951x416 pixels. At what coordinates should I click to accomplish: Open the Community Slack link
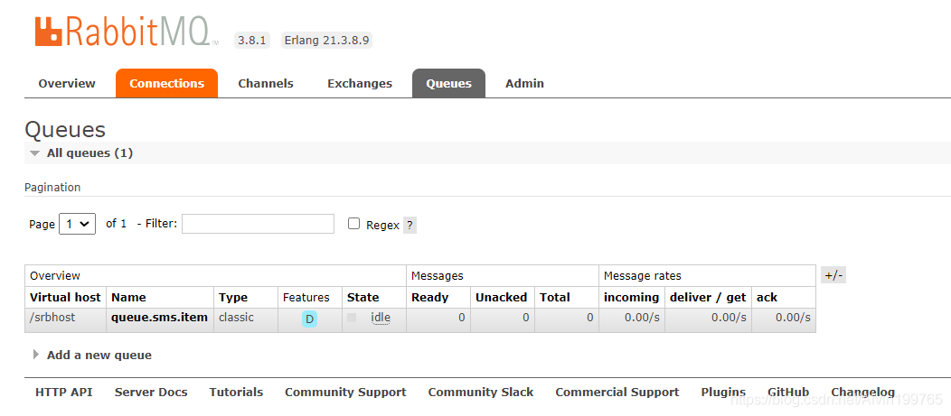(x=481, y=393)
